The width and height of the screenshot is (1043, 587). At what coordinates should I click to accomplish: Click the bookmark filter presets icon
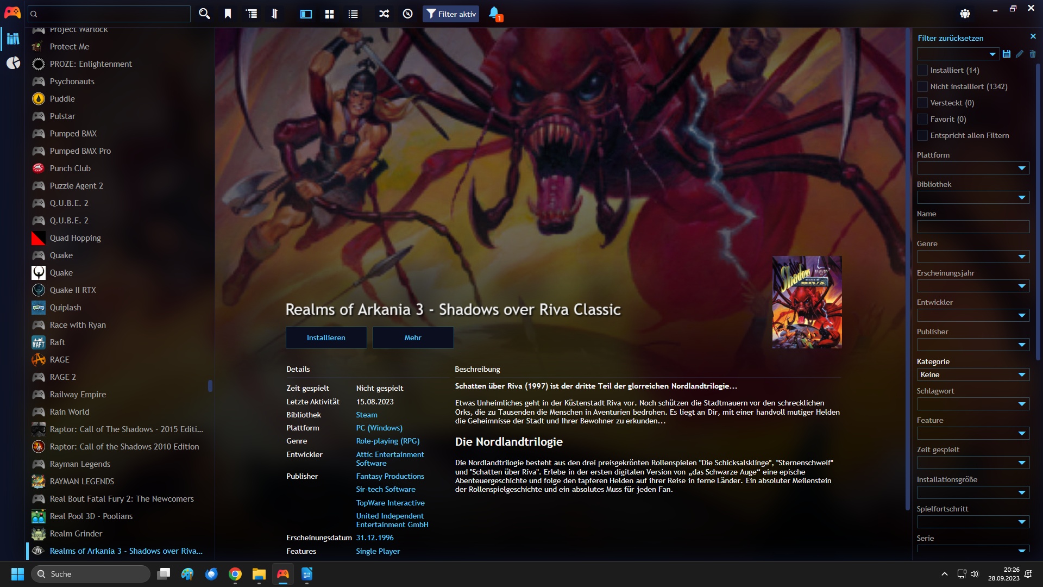coord(228,14)
